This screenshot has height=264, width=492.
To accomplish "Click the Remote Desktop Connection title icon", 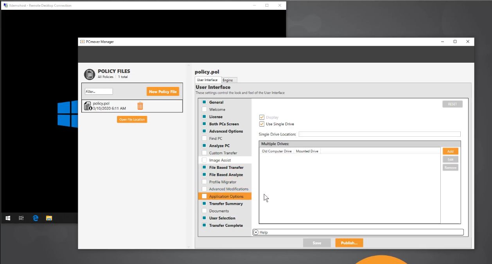I will coord(5,5).
